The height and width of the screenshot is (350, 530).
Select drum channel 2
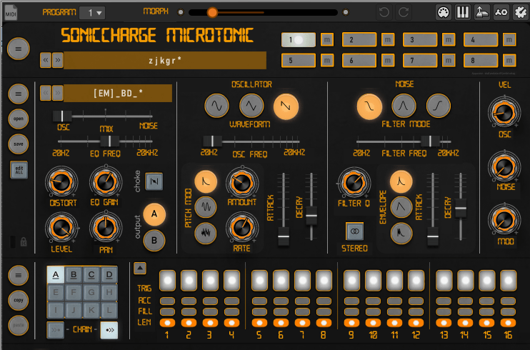tap(359, 40)
